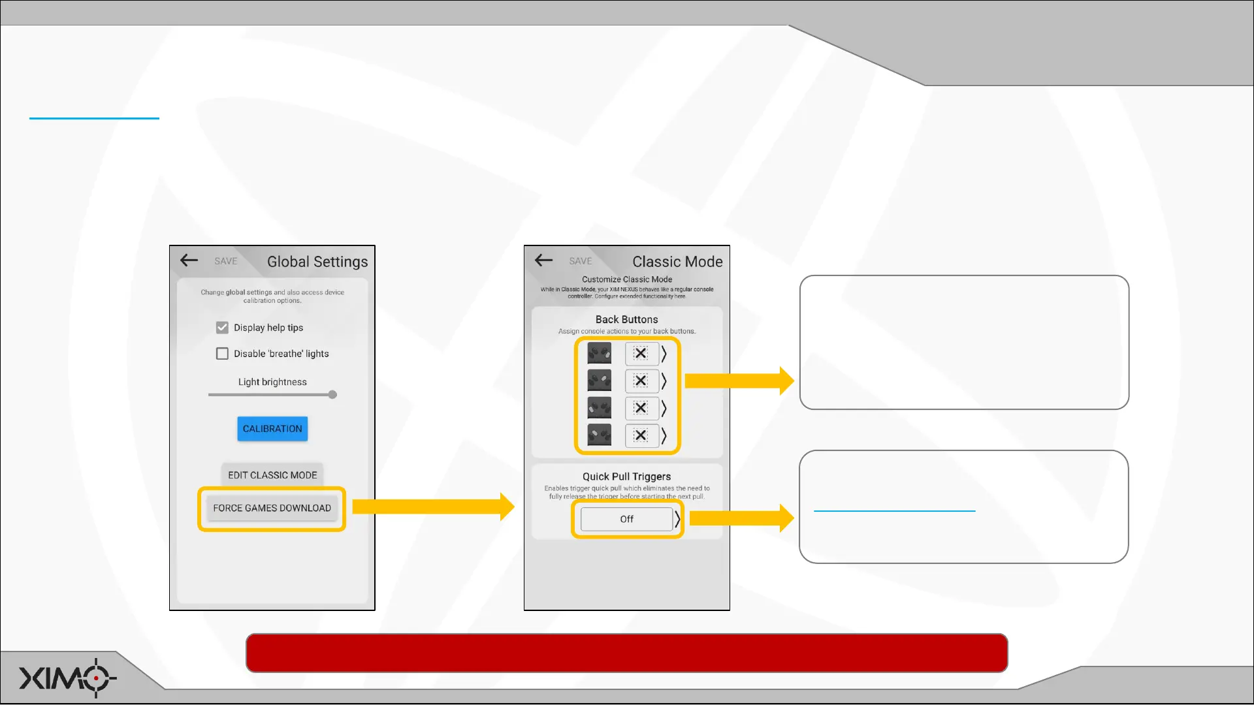Select the fourth back button controller thumbnail
This screenshot has height=705, width=1254.
[599, 435]
